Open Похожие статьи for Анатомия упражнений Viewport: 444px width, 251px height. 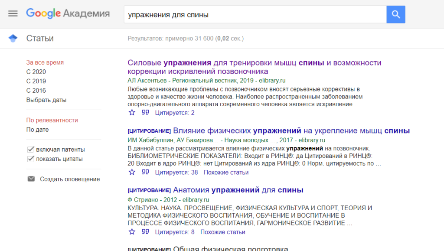[222, 231]
